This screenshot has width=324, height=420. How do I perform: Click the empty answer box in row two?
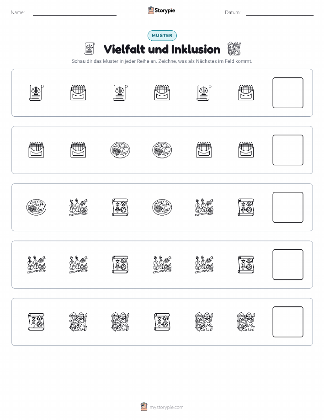[288, 150]
